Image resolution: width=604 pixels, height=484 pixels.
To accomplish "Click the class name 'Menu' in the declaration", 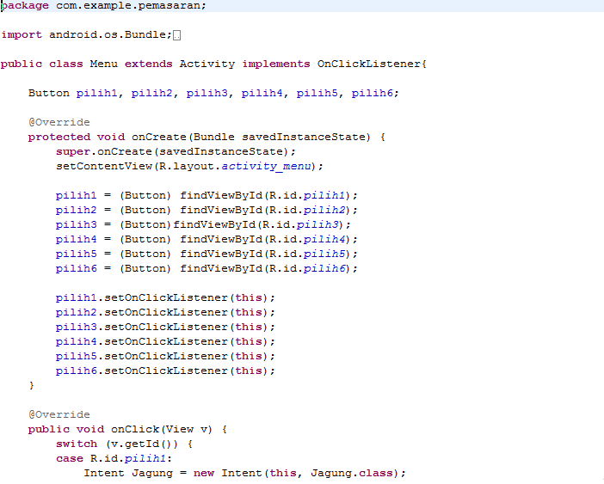I will tap(104, 64).
